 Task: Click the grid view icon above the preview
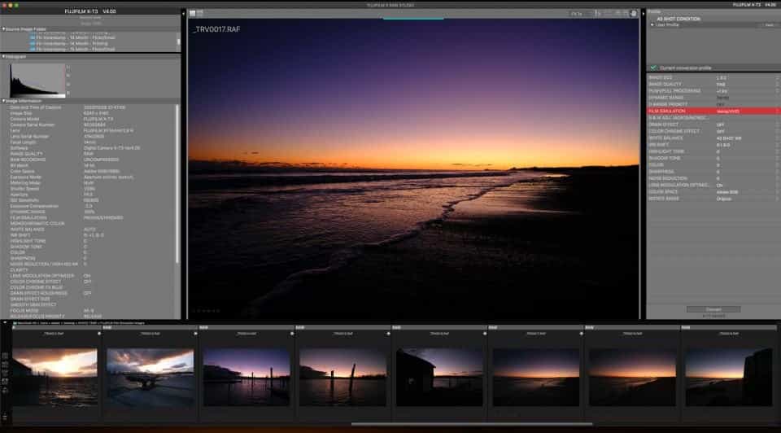coord(192,14)
